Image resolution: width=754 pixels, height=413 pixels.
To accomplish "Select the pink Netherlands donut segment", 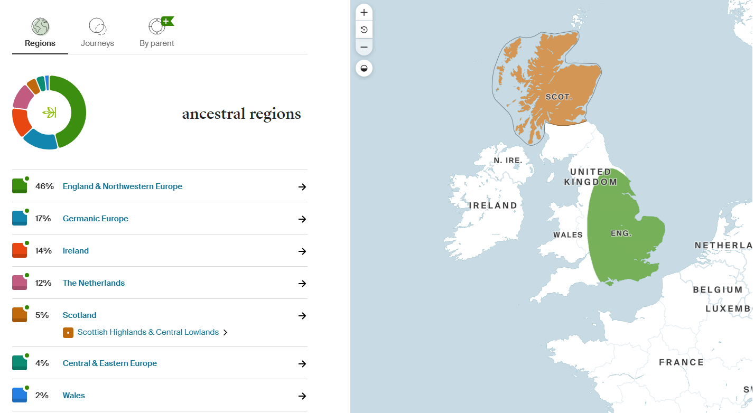I will [23, 97].
